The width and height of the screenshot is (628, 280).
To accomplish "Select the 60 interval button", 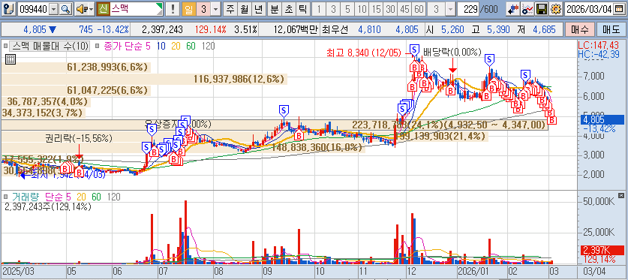I will 419,9.
